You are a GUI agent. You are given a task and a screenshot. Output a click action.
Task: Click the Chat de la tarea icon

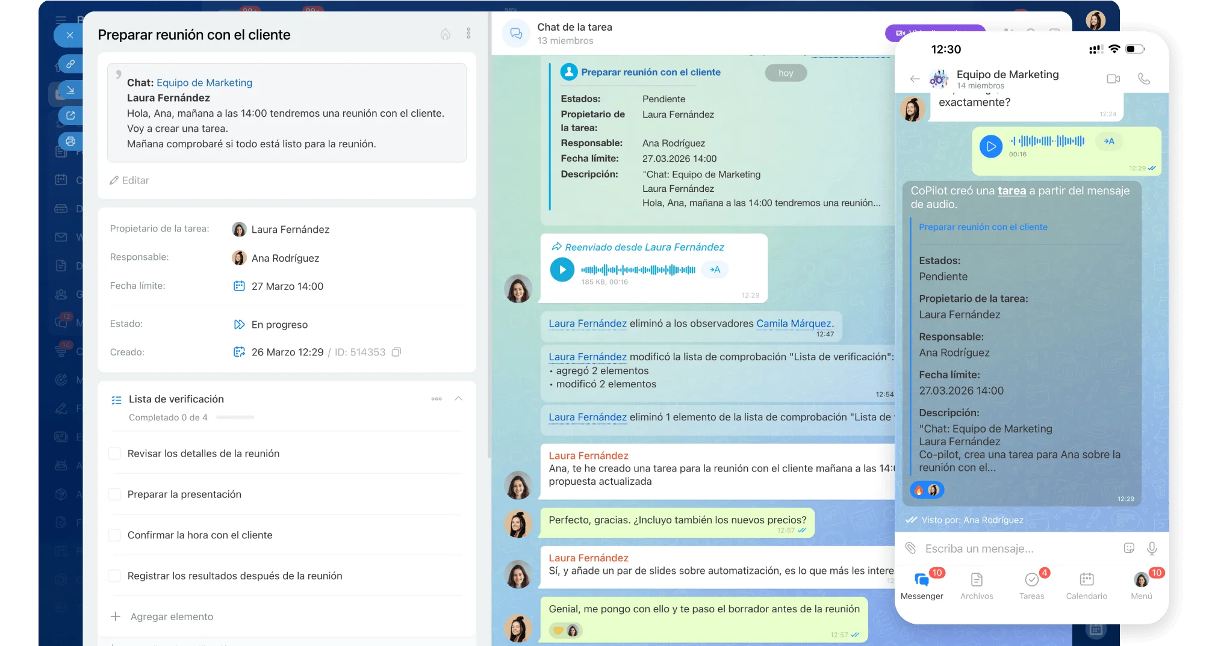coord(517,34)
